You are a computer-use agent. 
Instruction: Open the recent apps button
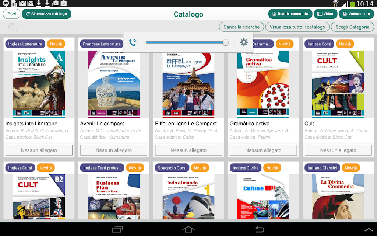coord(117,229)
